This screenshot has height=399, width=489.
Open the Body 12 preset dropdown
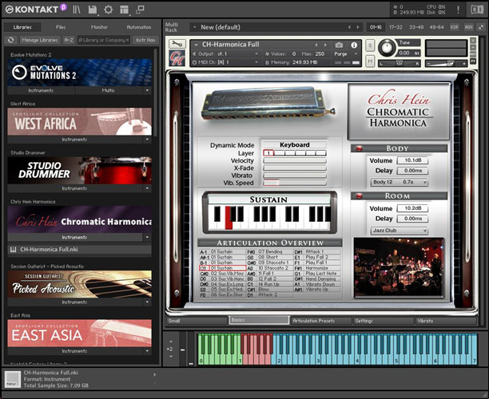point(399,183)
